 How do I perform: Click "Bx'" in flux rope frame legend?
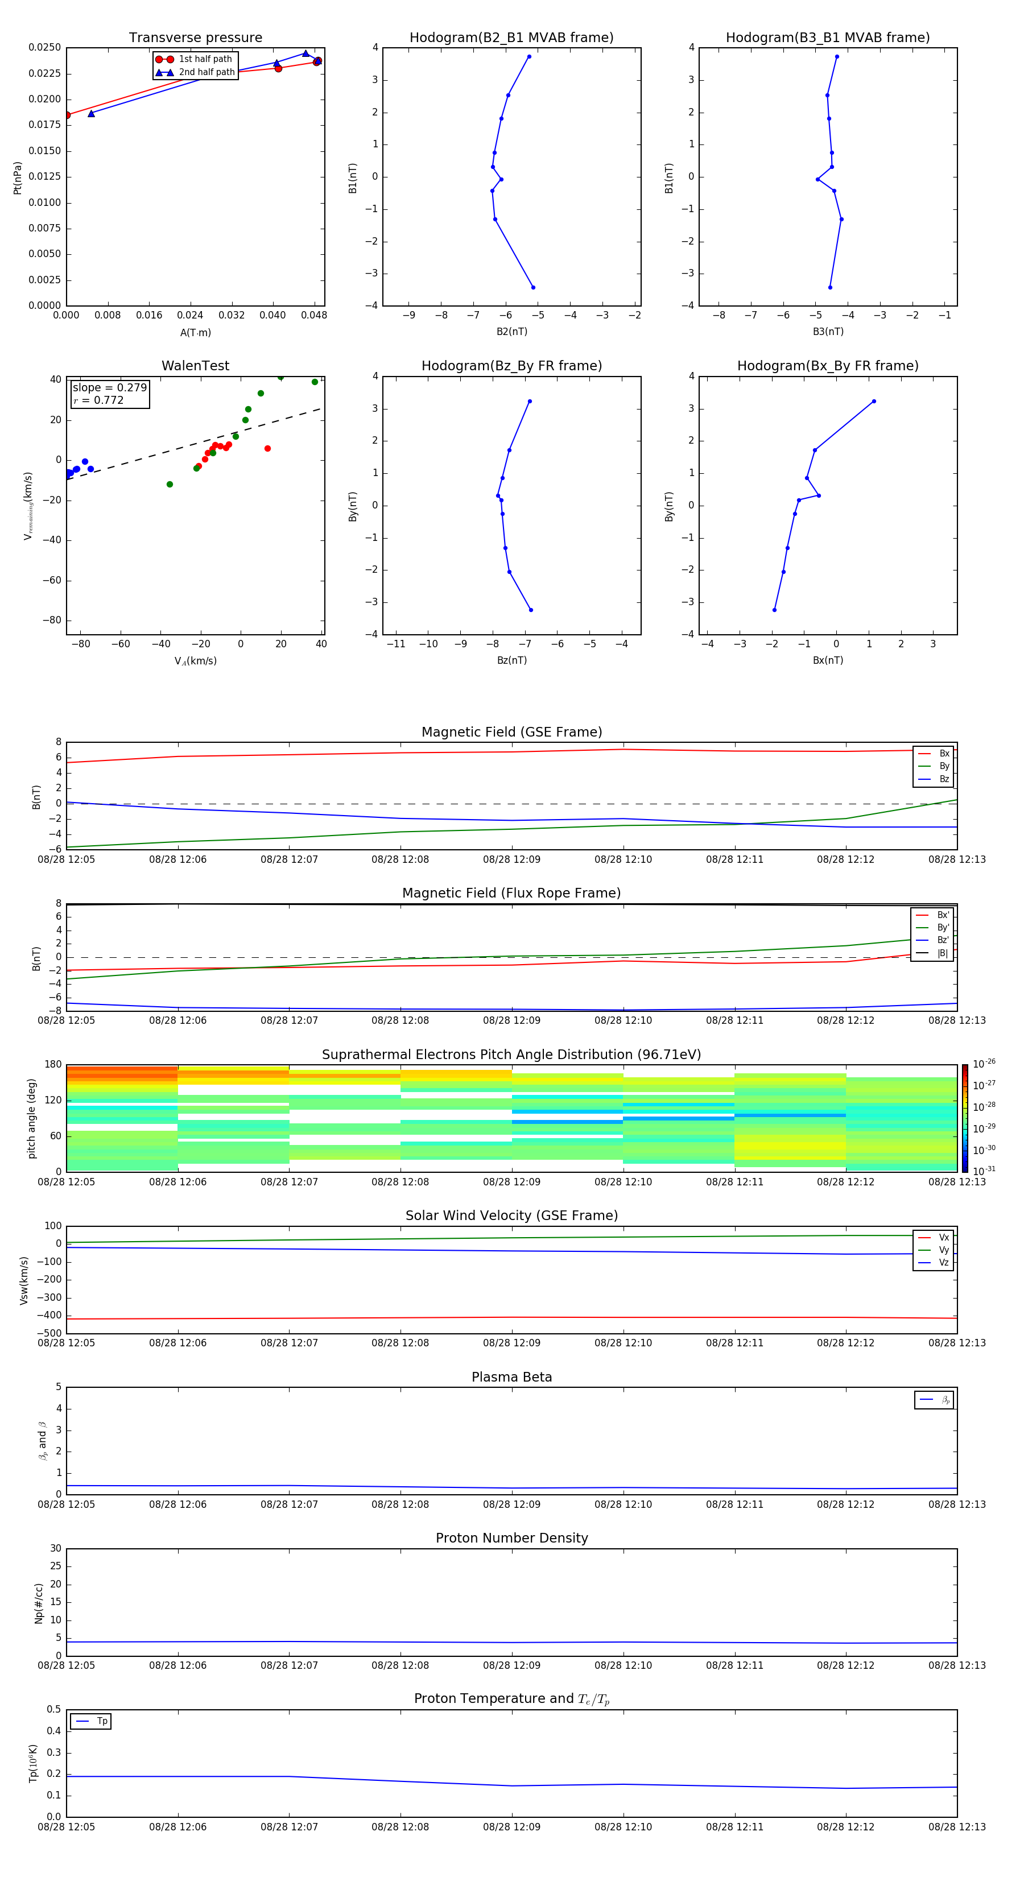(x=943, y=915)
